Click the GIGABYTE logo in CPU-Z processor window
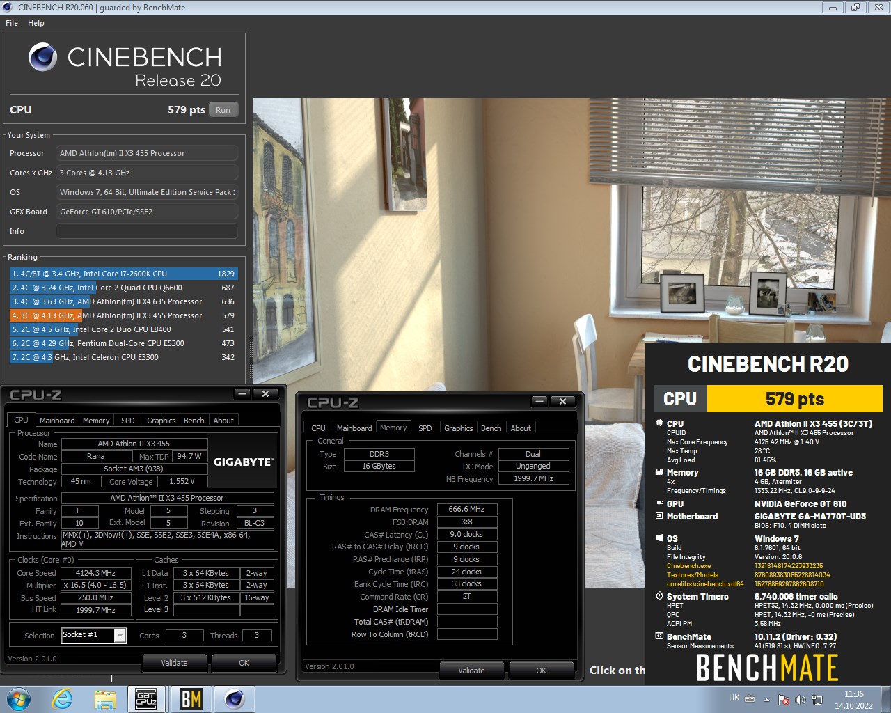 pyautogui.click(x=243, y=462)
